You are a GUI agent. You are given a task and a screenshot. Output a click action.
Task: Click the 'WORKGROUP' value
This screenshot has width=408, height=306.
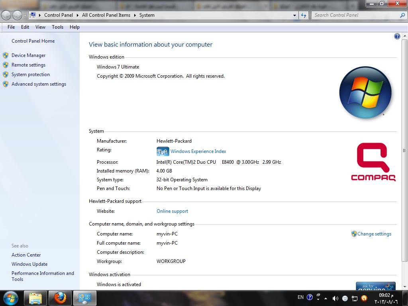pos(171,261)
